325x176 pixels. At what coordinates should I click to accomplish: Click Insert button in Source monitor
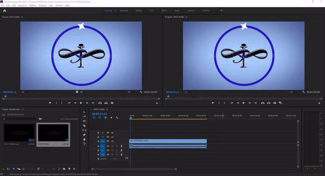[100, 103]
